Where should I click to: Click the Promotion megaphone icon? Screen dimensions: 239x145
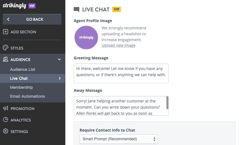tap(5, 108)
